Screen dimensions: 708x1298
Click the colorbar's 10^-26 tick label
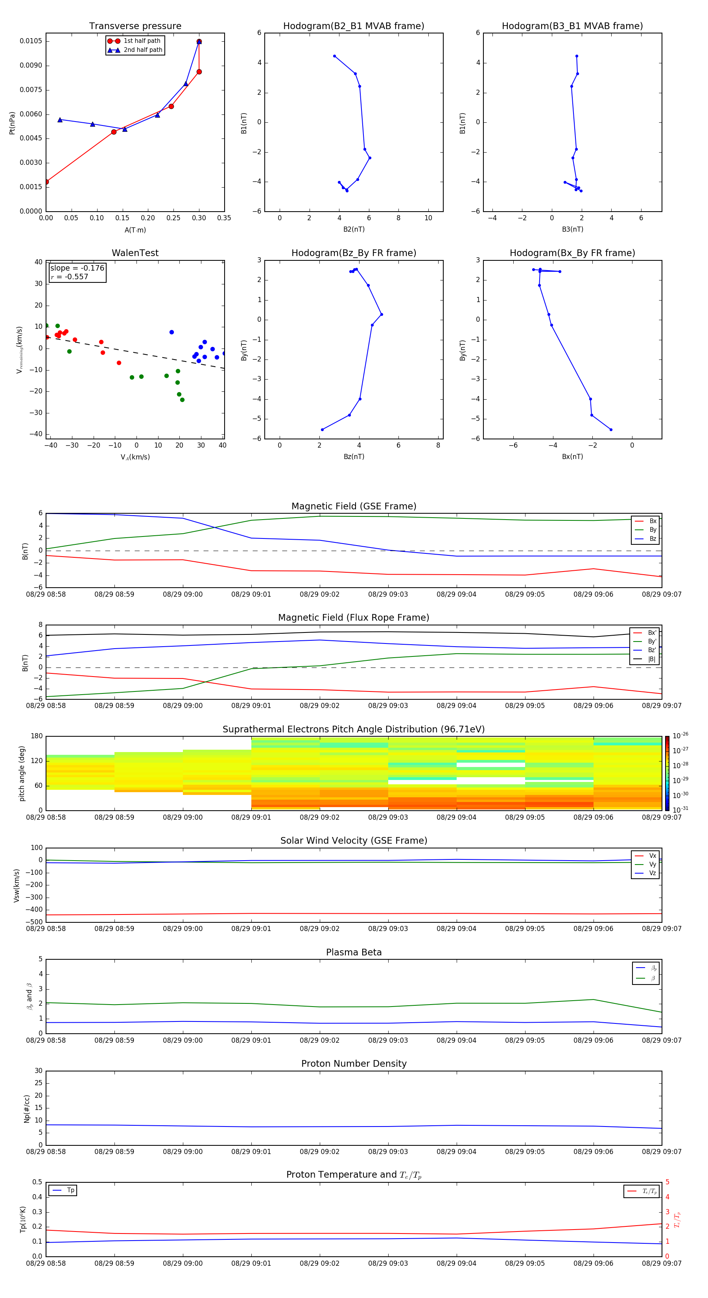click(680, 736)
